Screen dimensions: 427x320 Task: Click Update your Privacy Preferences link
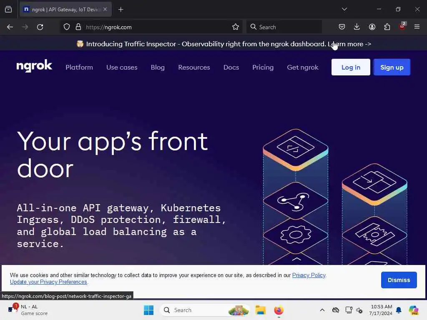pyautogui.click(x=48, y=282)
